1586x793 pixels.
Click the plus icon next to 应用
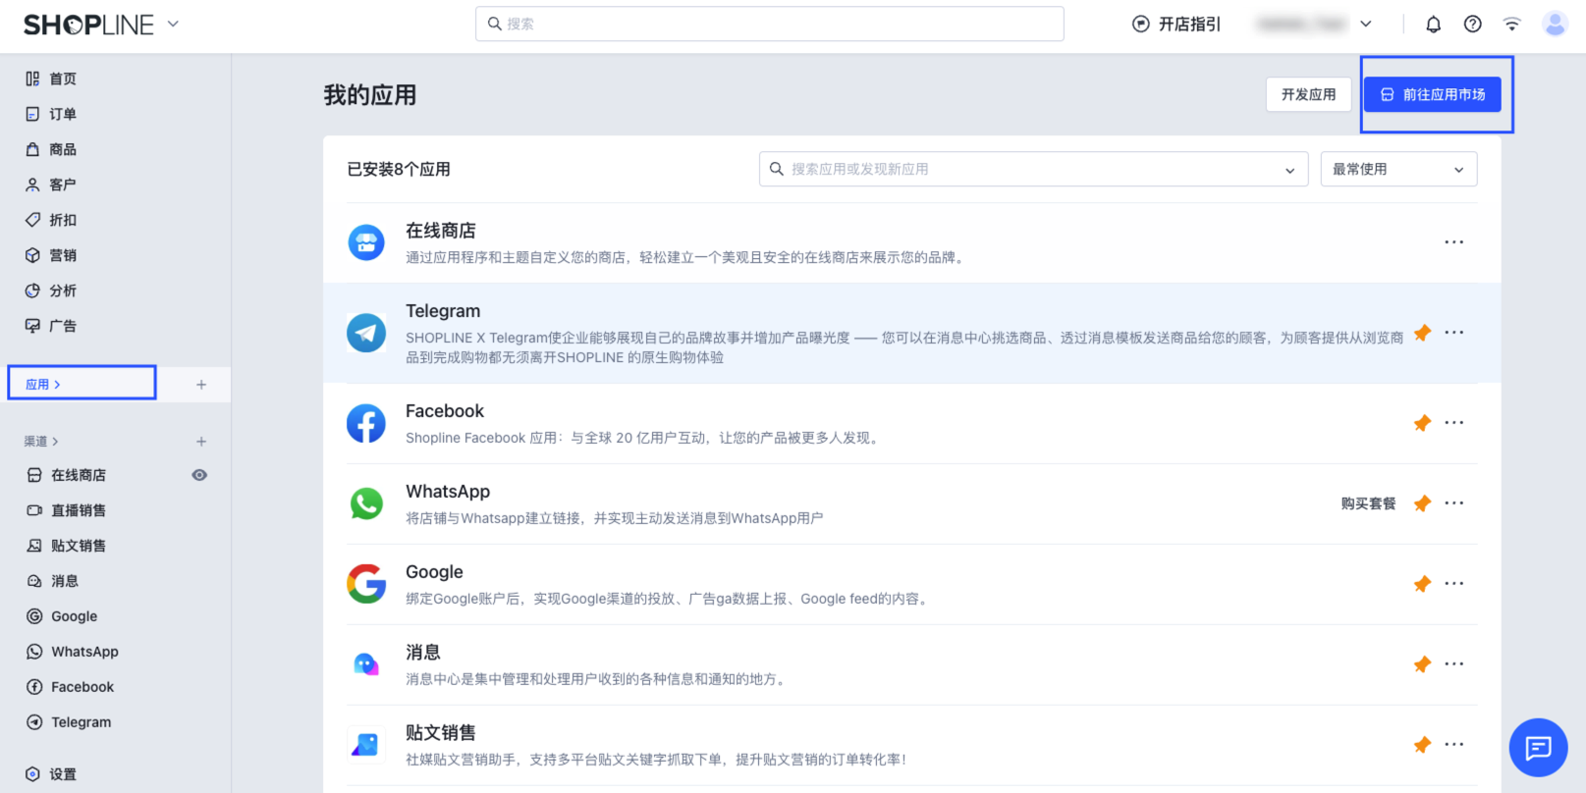click(x=201, y=385)
